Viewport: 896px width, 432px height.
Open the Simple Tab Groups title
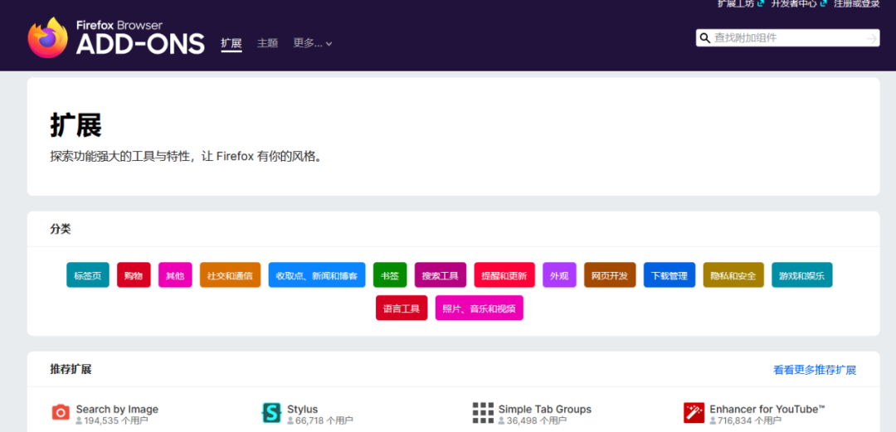pos(544,409)
